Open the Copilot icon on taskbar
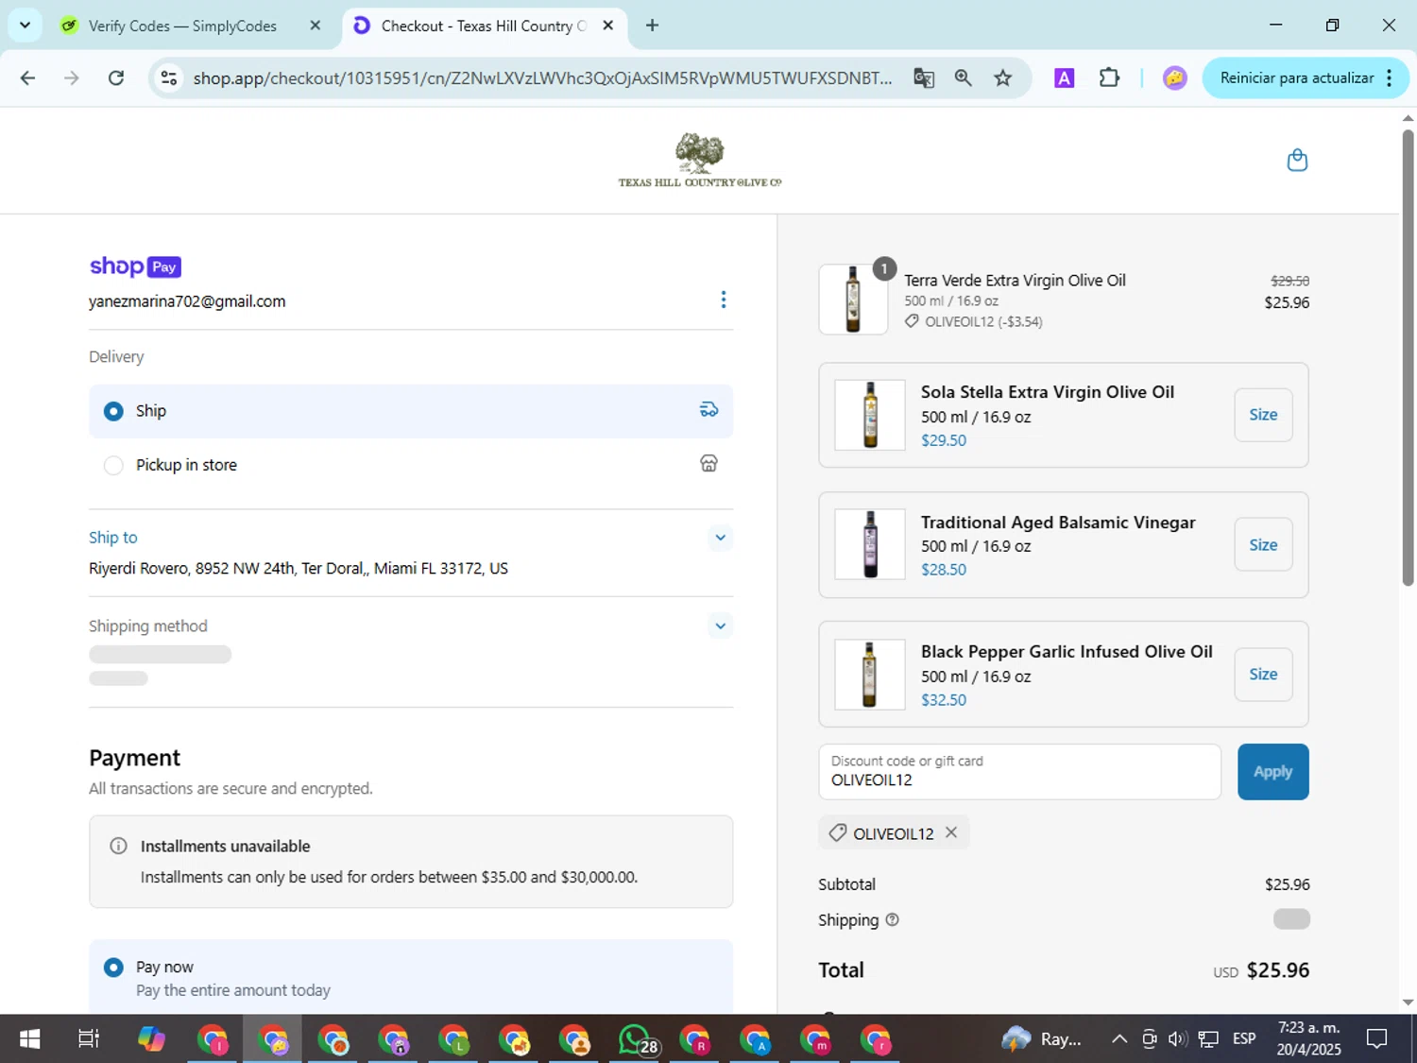Viewport: 1417px width, 1063px height. pos(151,1039)
